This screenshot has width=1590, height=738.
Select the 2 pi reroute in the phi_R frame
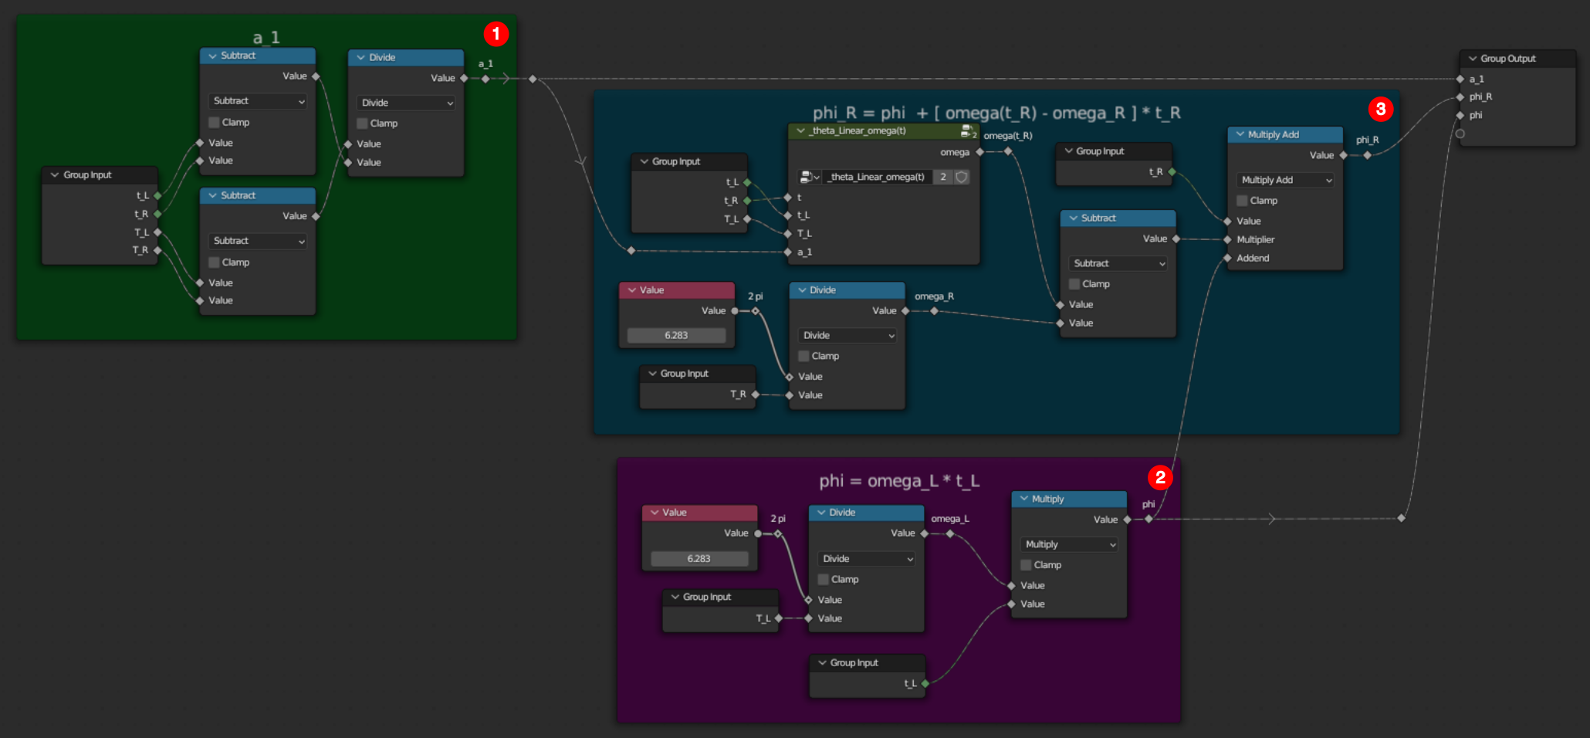click(x=756, y=311)
